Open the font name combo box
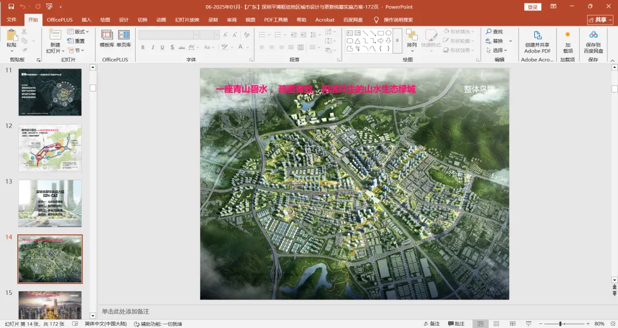Image resolution: width=618 pixels, height=328 pixels. pyautogui.click(x=168, y=35)
